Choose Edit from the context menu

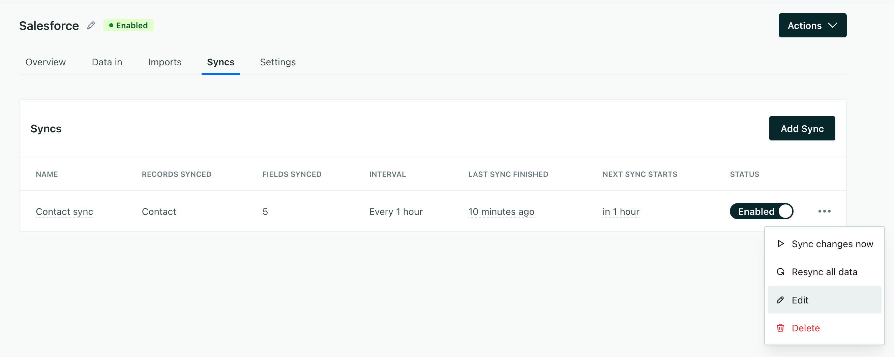pos(824,300)
